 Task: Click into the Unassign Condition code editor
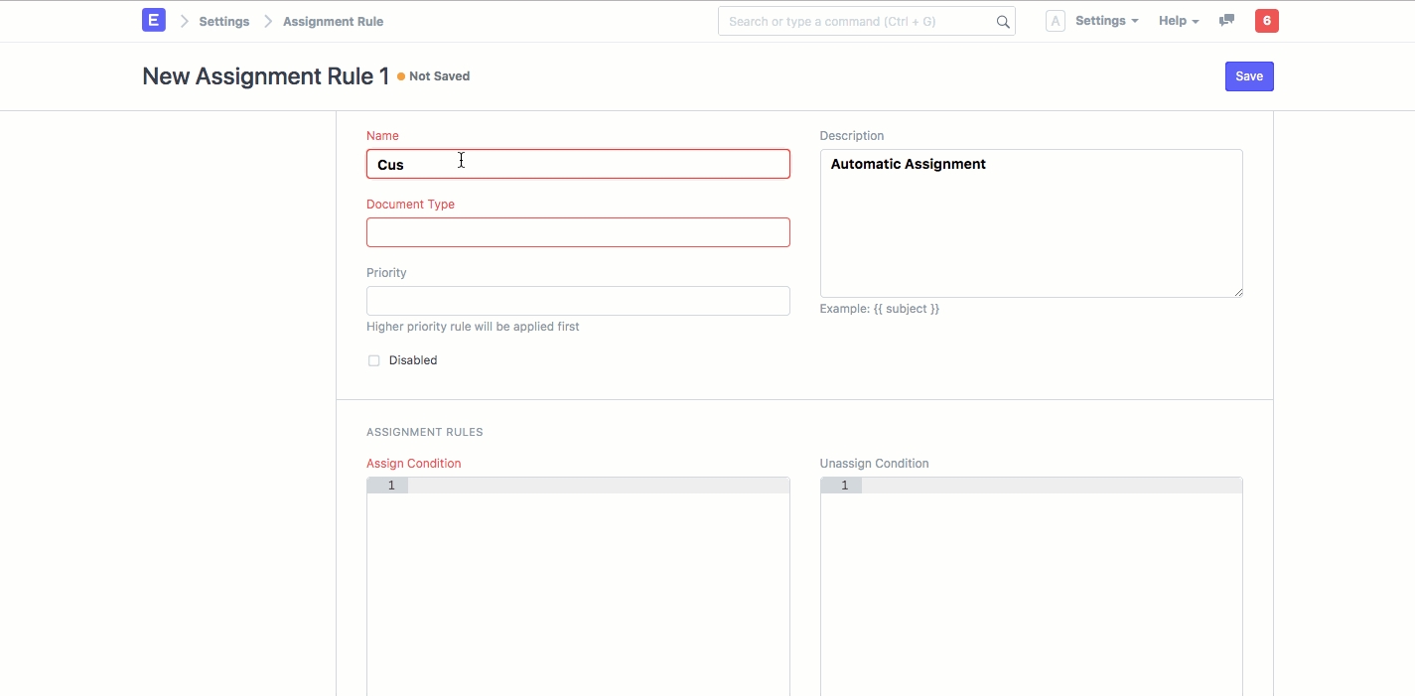tap(1031, 586)
